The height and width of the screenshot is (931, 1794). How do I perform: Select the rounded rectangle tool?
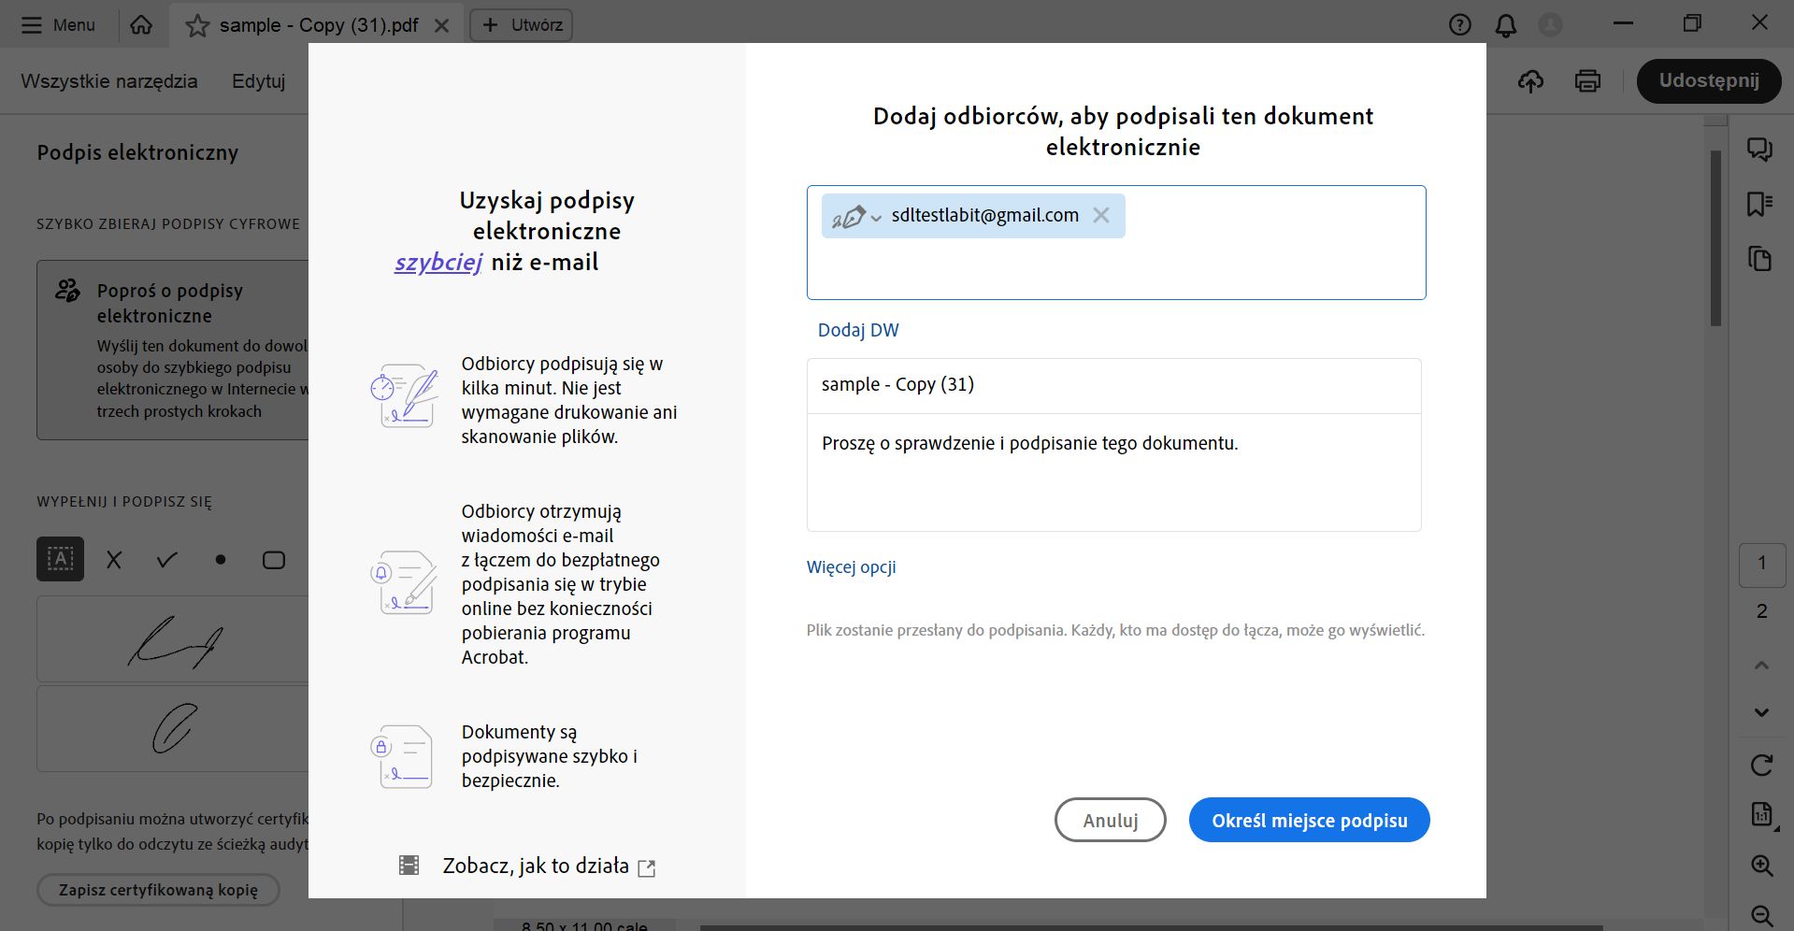pyautogui.click(x=274, y=560)
